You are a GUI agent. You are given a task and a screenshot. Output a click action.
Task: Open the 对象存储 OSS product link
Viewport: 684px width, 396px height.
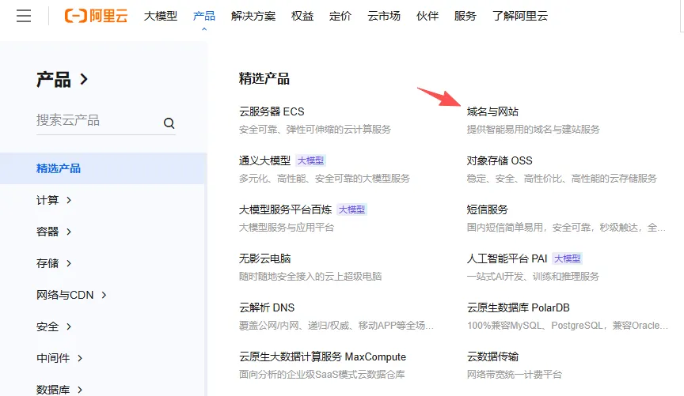(500, 160)
